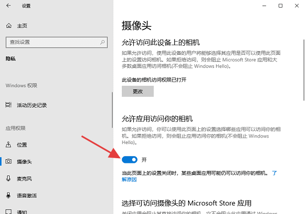This screenshot has width=305, height=214.
Task: Click the sidebar vertical scrollbar
Action: [x=112, y=109]
